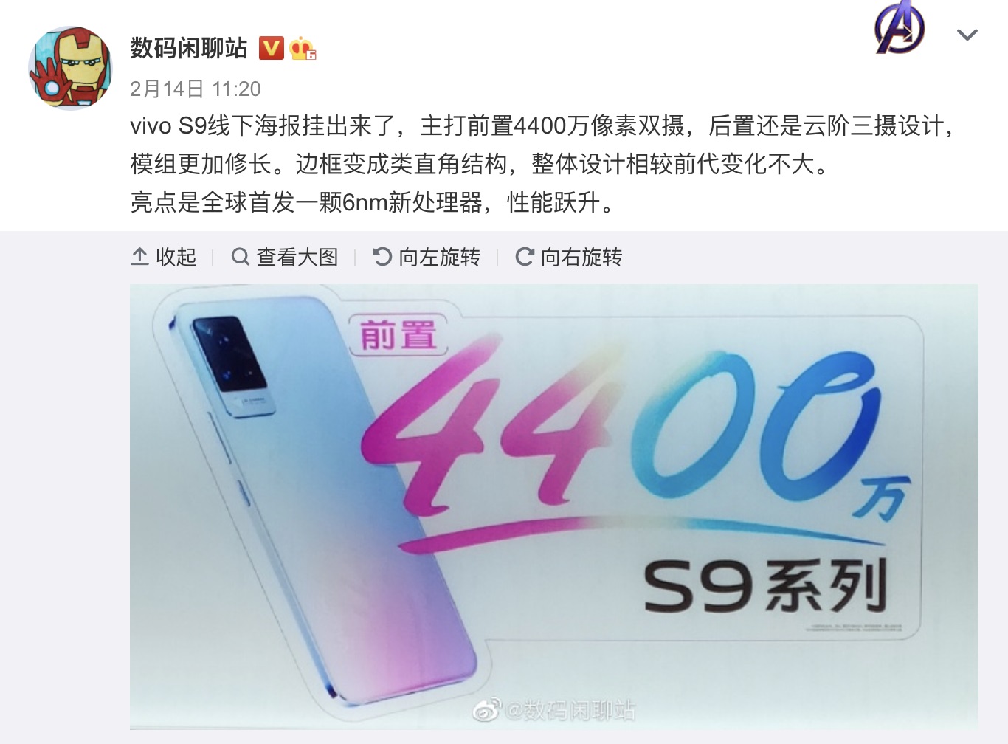Image resolution: width=1008 pixels, height=744 pixels.
Task: Open the 2月14日 11:20 timestamp link
Action: 196,89
